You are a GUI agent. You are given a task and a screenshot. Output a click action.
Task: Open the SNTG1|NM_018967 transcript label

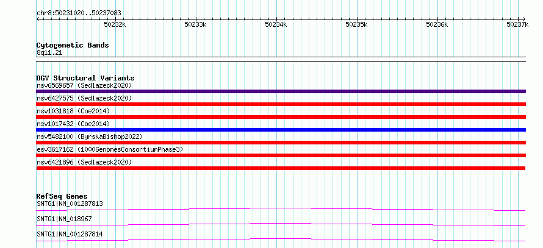click(64, 219)
